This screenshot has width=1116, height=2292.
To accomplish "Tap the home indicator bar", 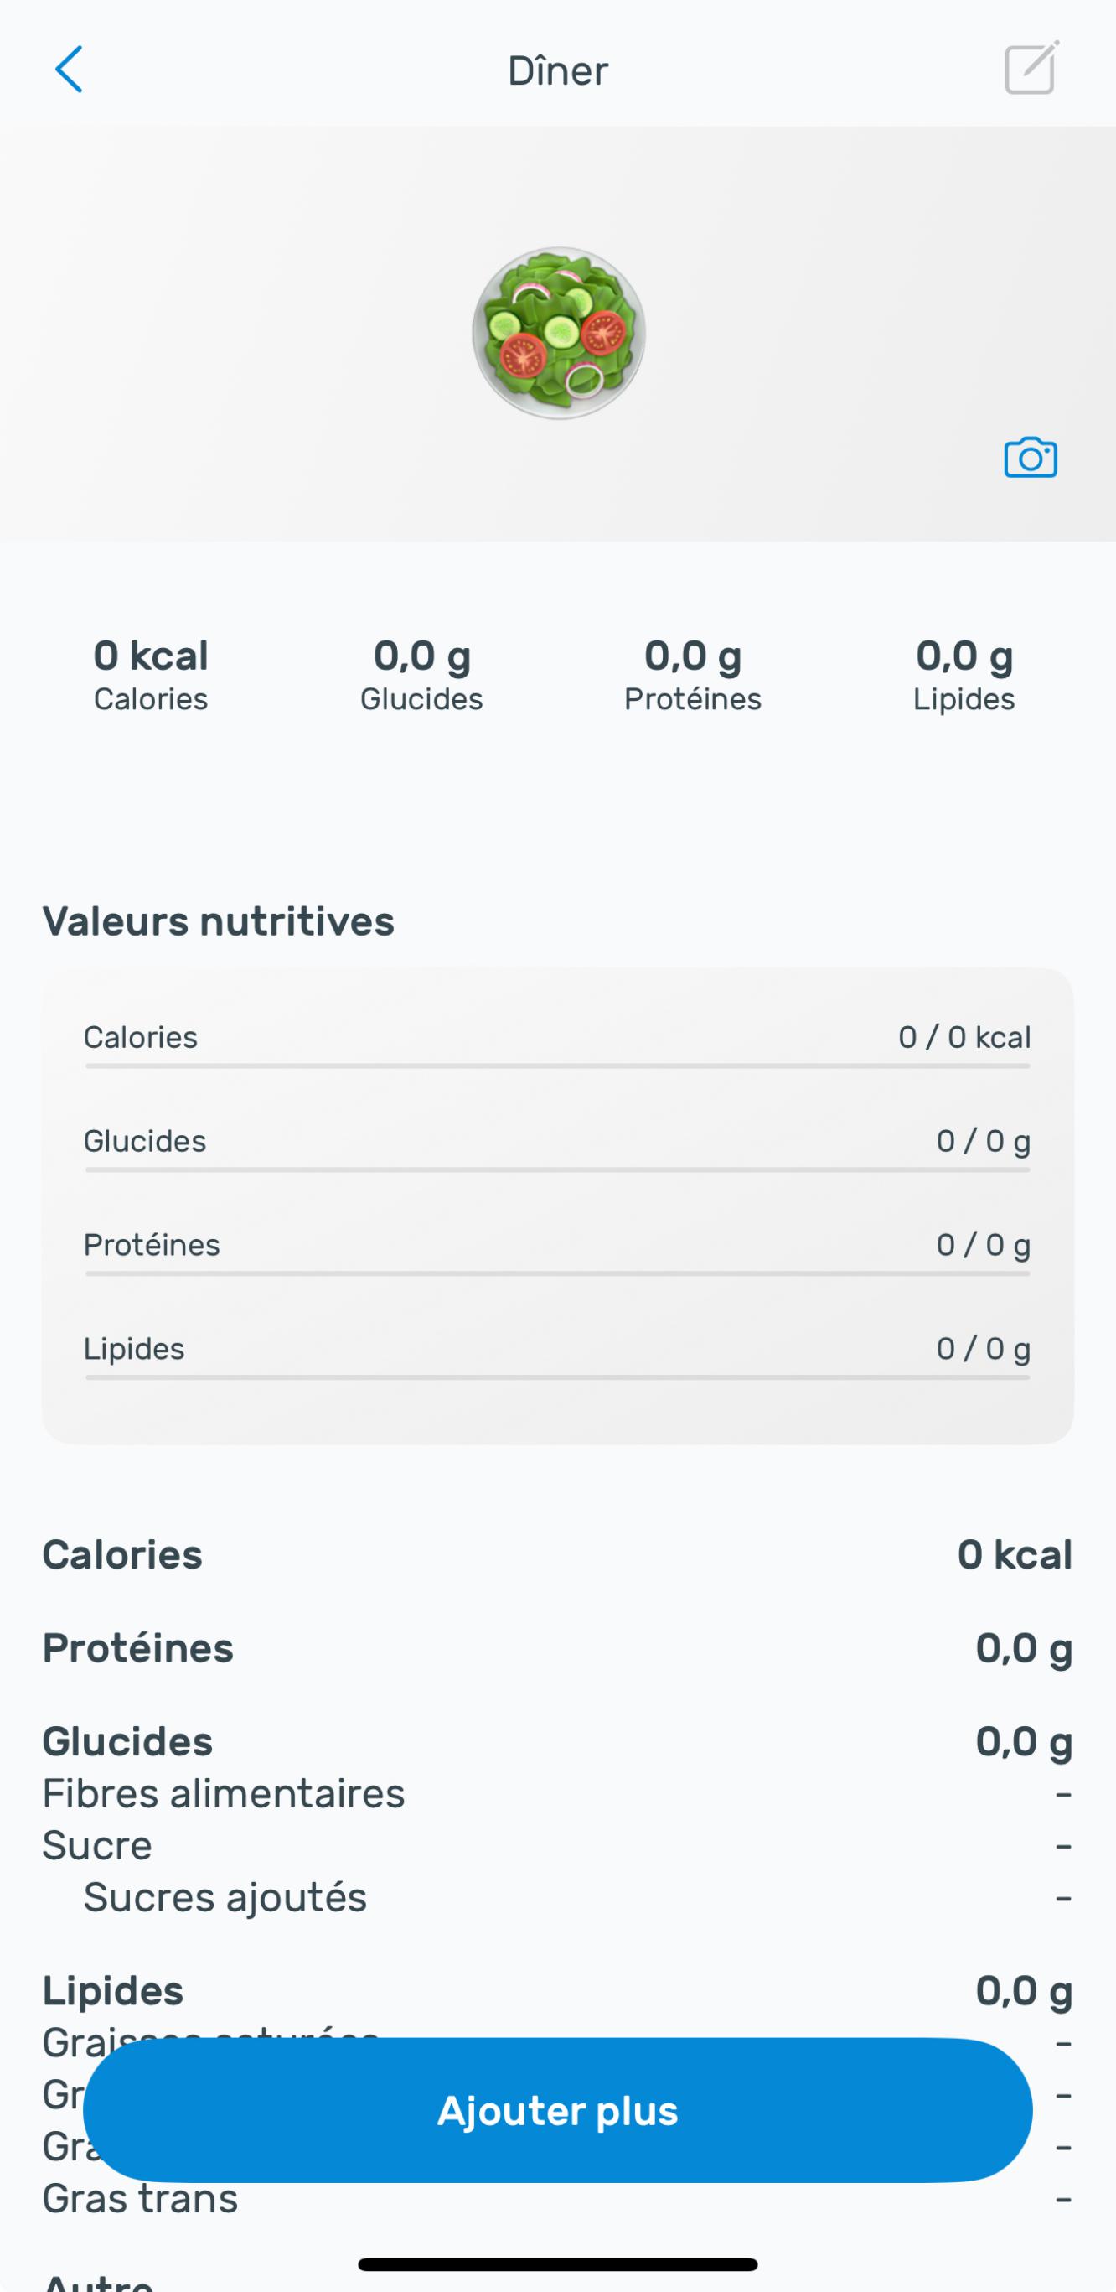I will point(557,2264).
